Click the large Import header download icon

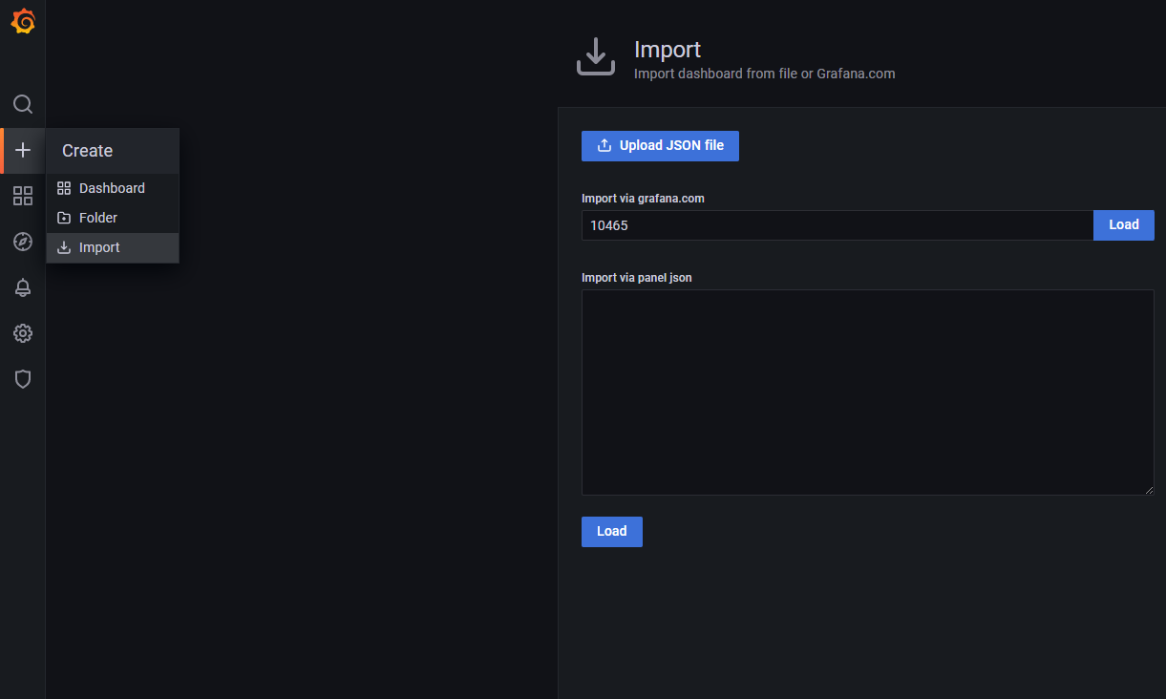tap(596, 57)
